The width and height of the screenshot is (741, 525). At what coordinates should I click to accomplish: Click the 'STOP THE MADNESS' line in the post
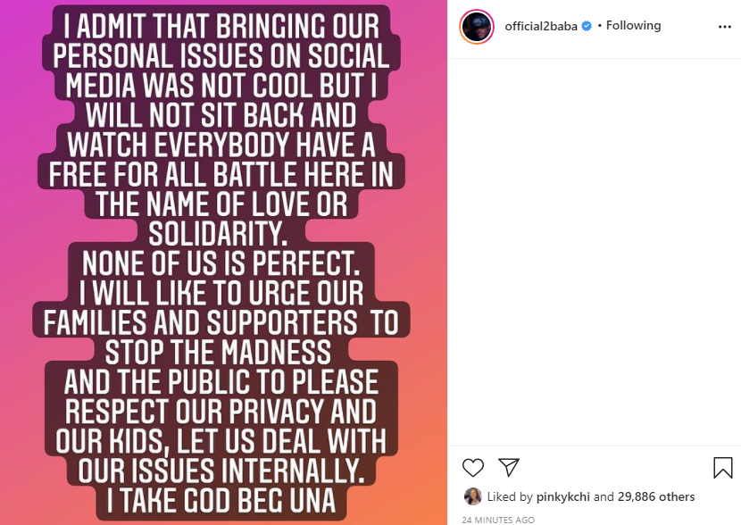coord(219,352)
